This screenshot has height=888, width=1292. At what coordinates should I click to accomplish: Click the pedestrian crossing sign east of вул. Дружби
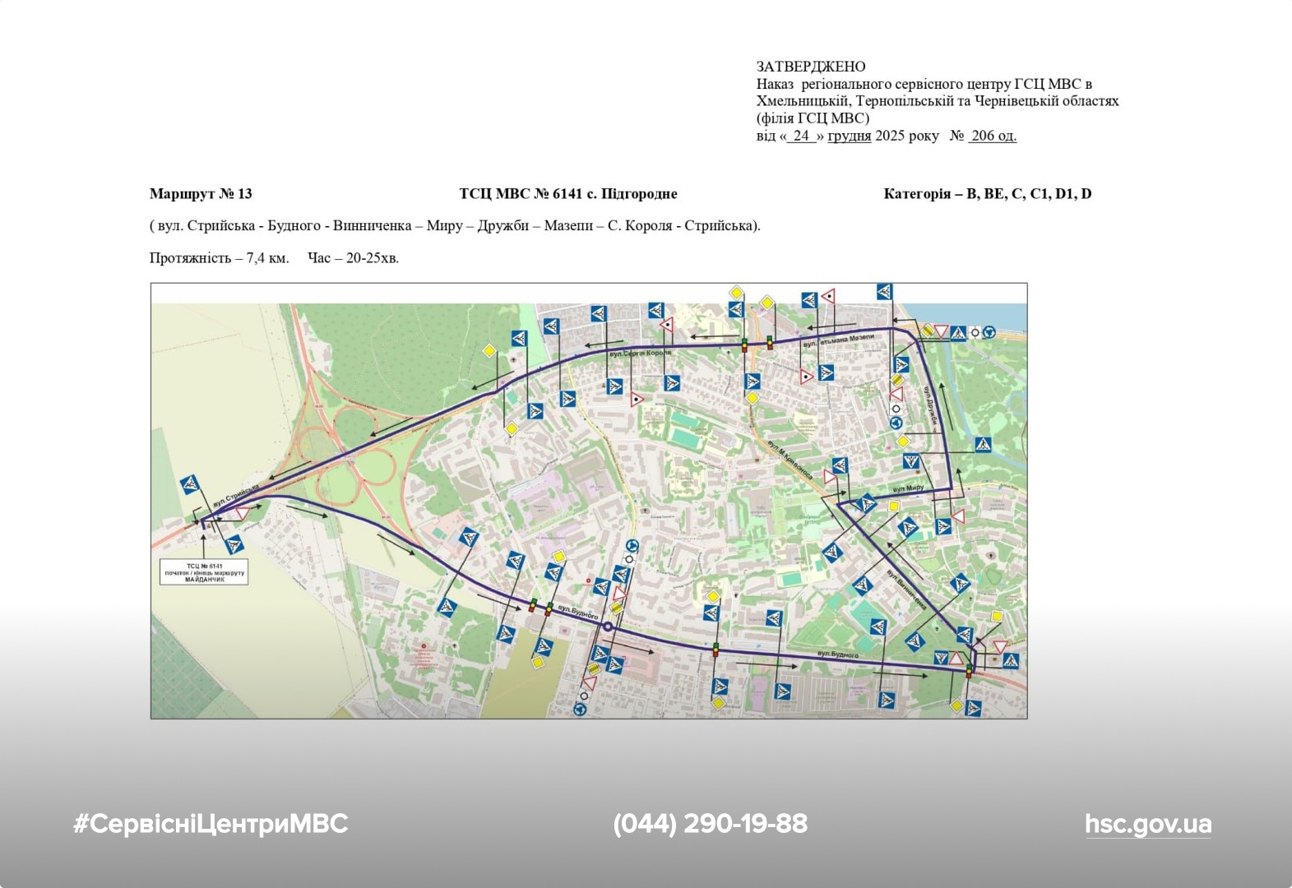pos(983,445)
